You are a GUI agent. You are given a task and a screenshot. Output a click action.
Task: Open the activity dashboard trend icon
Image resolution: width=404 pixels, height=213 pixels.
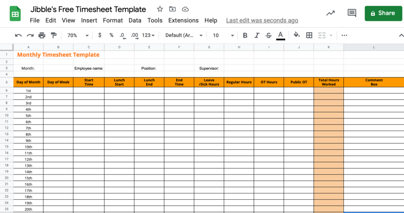331,13
